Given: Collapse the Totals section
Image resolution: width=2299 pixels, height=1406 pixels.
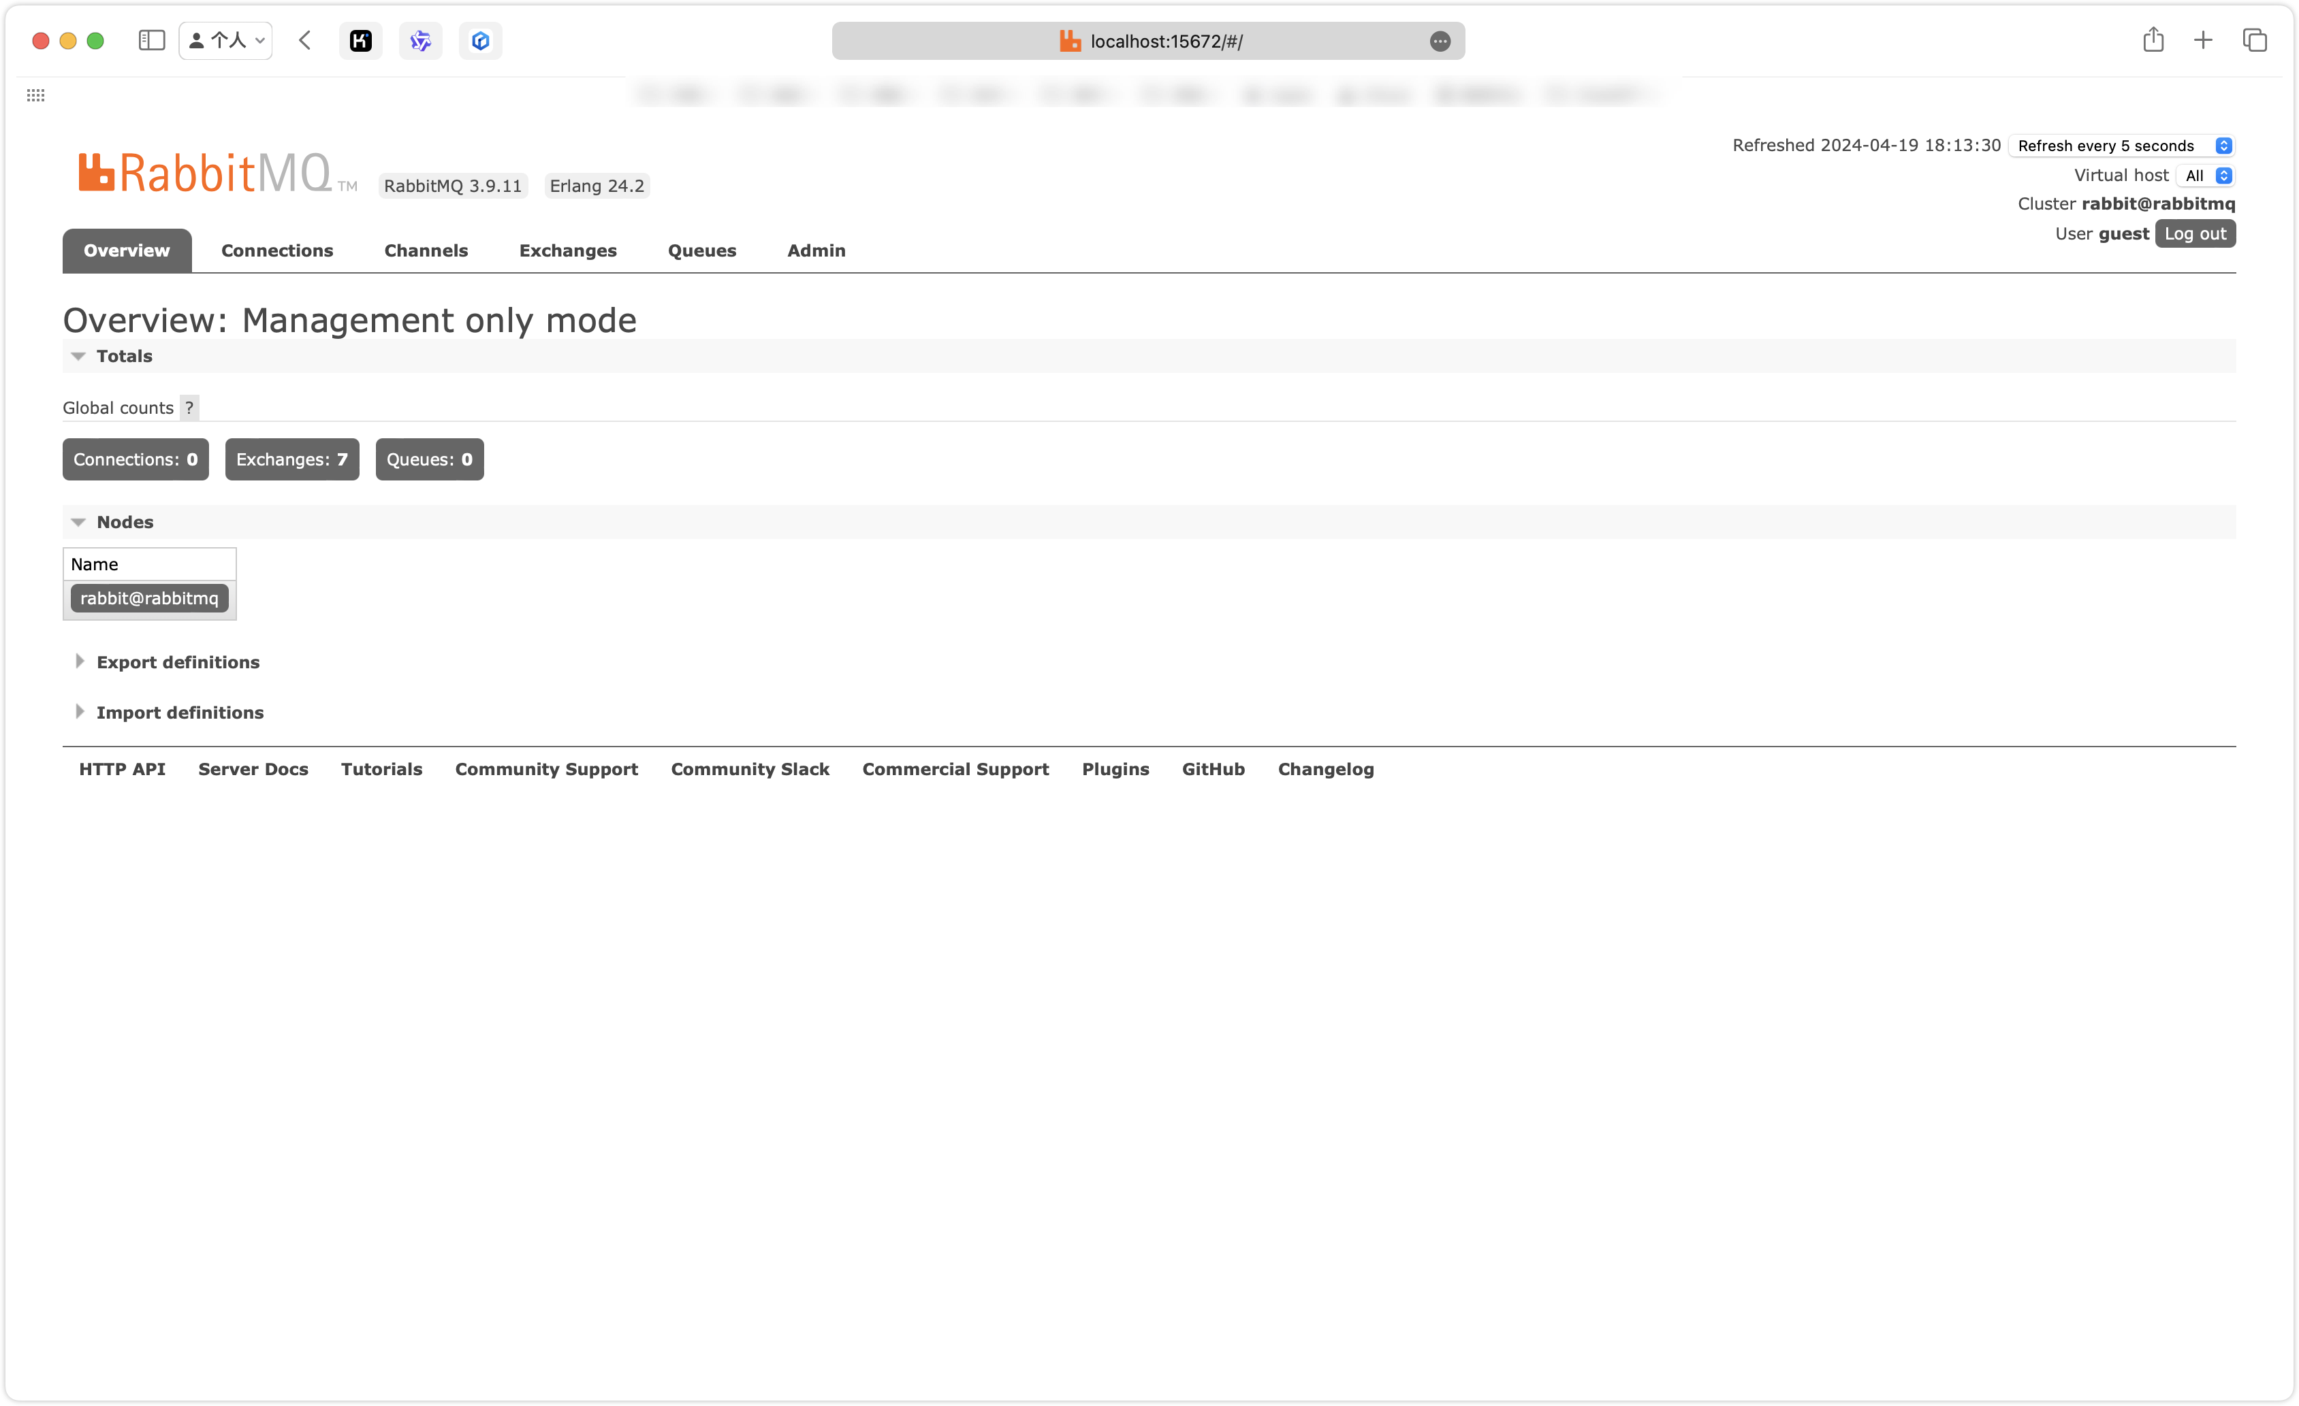Looking at the screenshot, I should click(123, 356).
